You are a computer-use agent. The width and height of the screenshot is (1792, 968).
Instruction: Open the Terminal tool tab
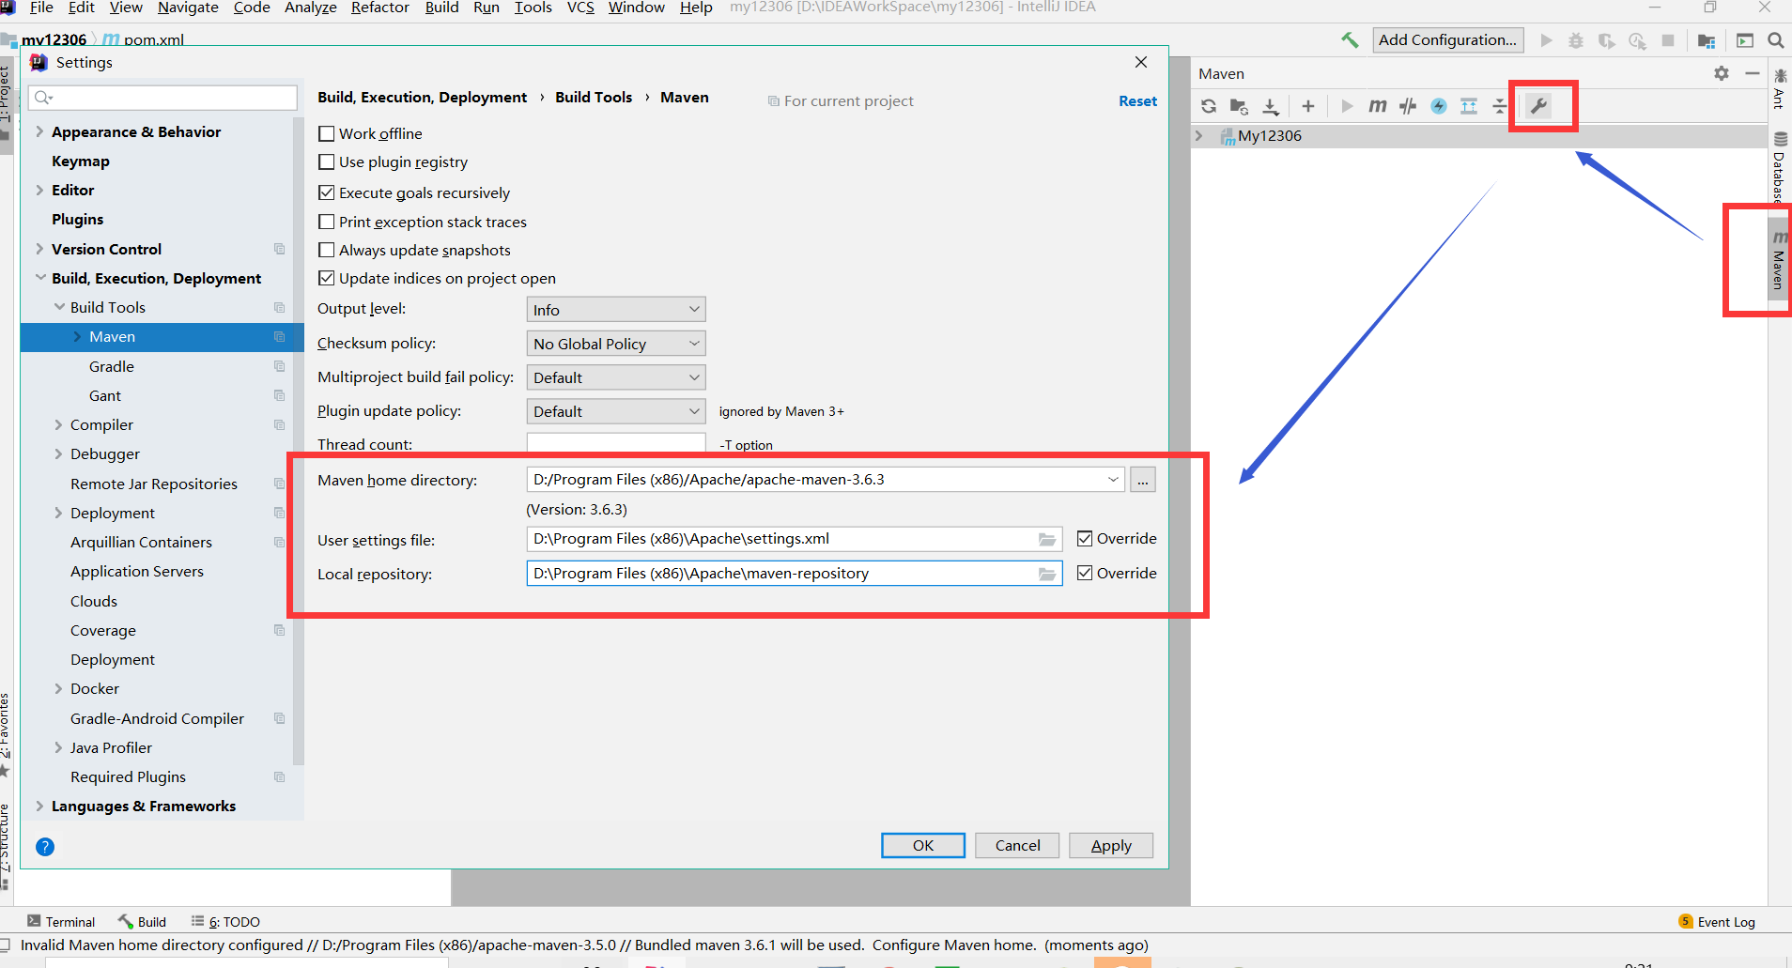click(61, 922)
